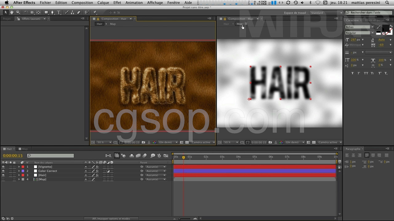Select the horizontal Text tool
The image size is (394, 221).
[x=58, y=13]
